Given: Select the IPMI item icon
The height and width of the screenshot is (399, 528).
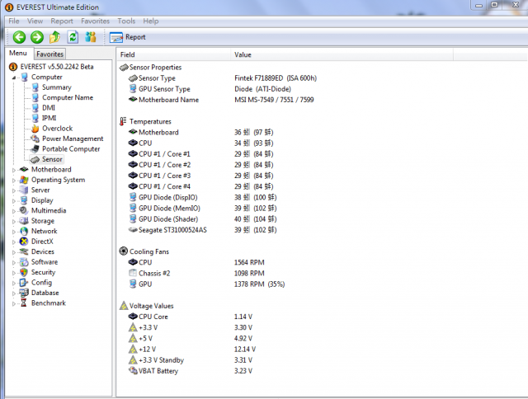Looking at the screenshot, I should (x=35, y=118).
